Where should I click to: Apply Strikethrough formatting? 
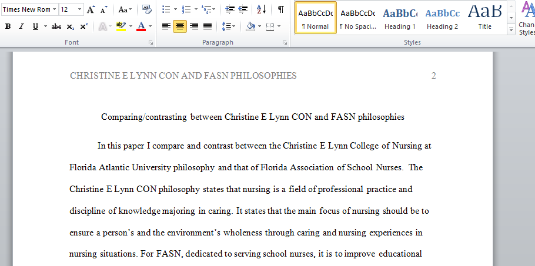pos(56,26)
